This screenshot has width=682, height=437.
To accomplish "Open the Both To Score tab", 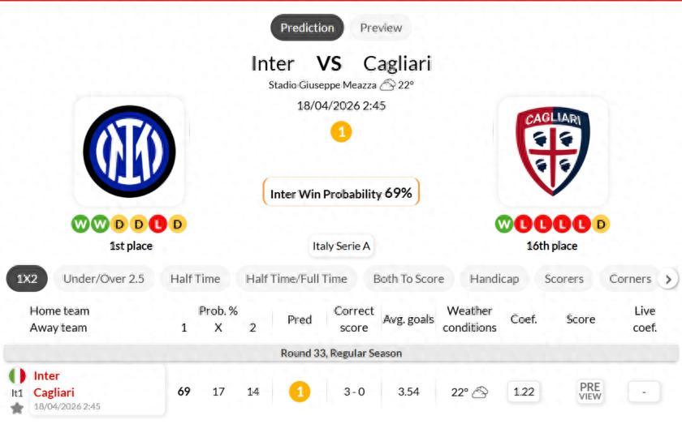I will [408, 279].
